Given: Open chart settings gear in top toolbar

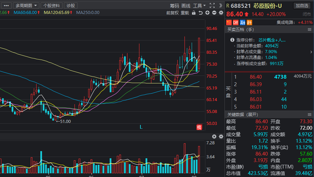Looking at the screenshot, I should (x=221, y=13).
